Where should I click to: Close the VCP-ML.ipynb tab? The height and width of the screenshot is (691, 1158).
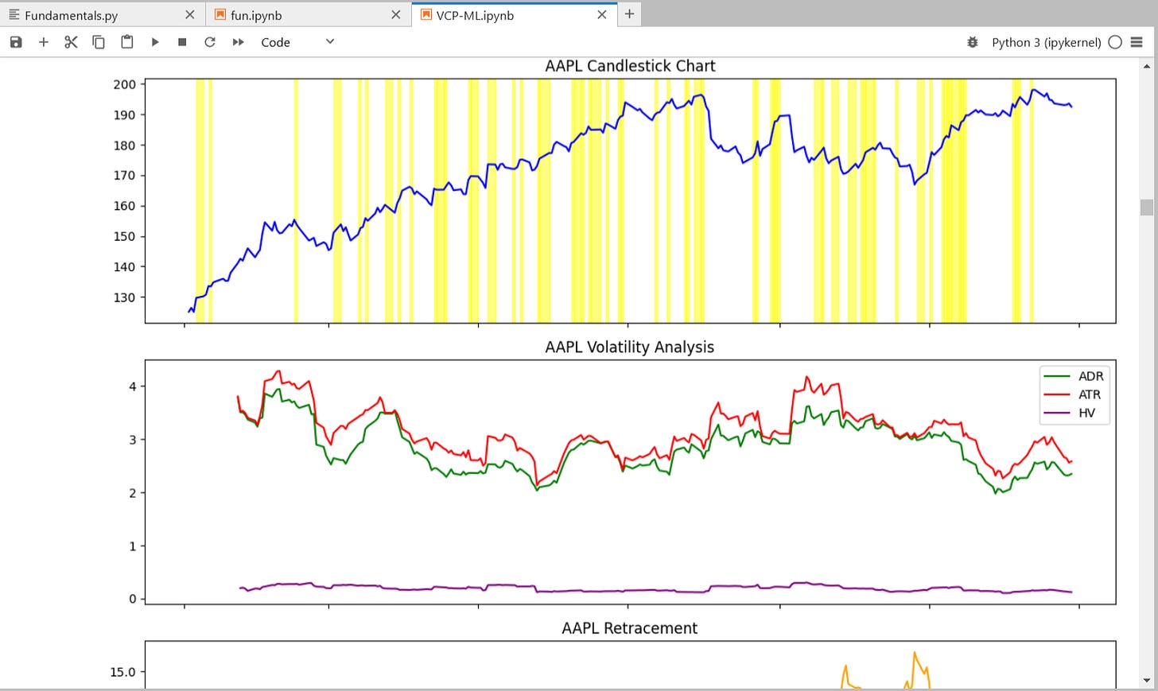pos(601,14)
